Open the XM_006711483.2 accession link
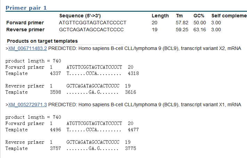 click(27, 48)
